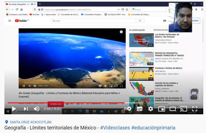
Task: Seek on the long red progress bar
Action: tap(104, 103)
